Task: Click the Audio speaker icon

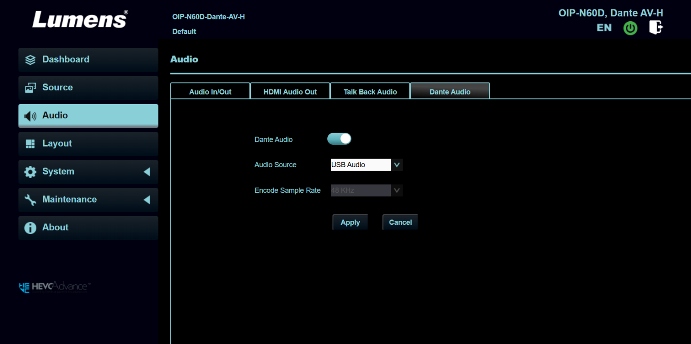Action: point(30,116)
